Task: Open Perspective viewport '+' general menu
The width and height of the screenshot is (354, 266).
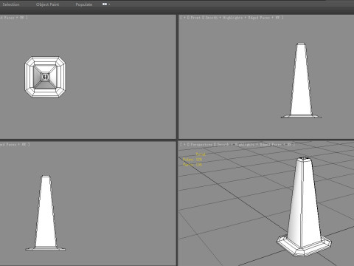Action: [x=185, y=145]
